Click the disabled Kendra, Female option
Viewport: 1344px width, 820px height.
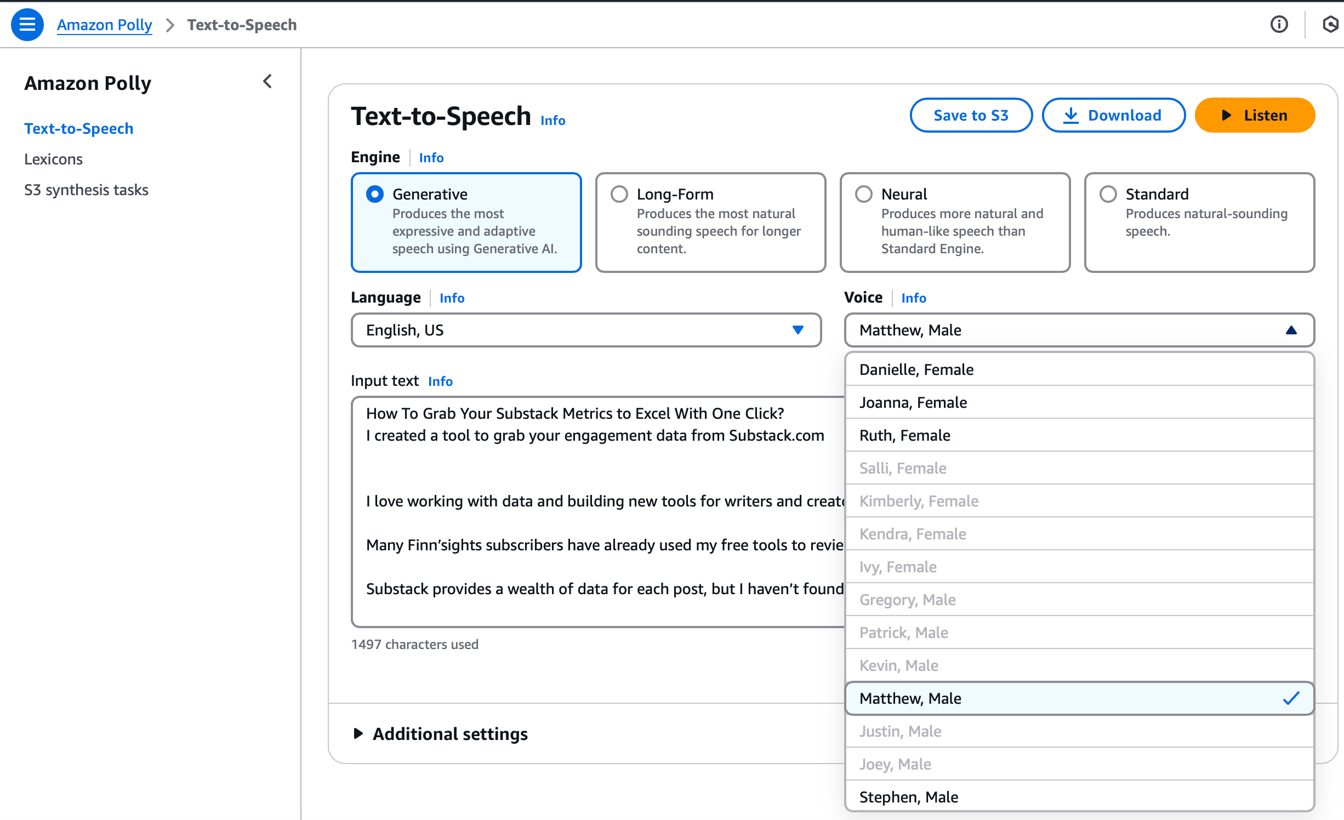pyautogui.click(x=1079, y=534)
